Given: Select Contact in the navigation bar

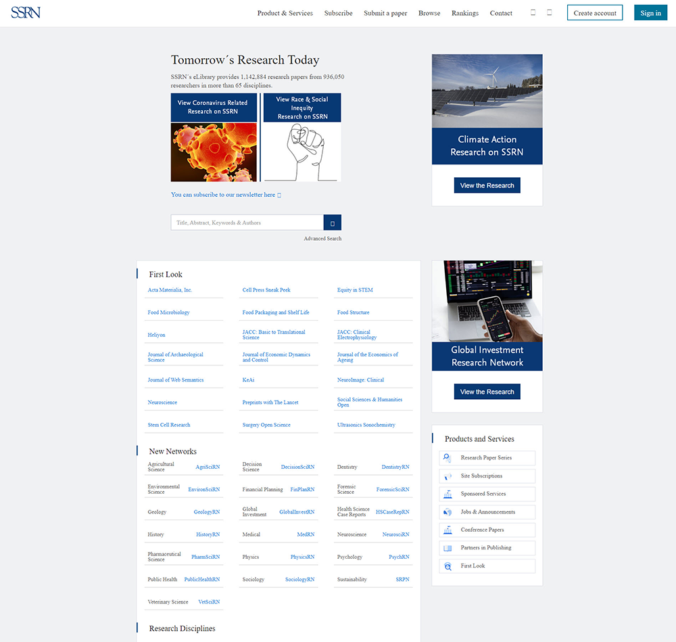Looking at the screenshot, I should [501, 13].
